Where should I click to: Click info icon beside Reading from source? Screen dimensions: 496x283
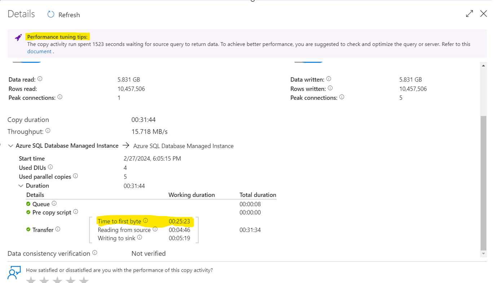pyautogui.click(x=155, y=229)
